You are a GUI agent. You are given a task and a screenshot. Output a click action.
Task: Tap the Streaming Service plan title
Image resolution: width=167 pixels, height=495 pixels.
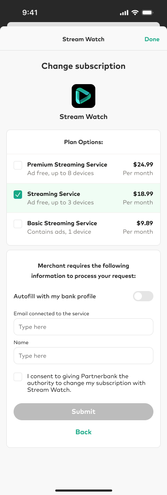point(54,194)
